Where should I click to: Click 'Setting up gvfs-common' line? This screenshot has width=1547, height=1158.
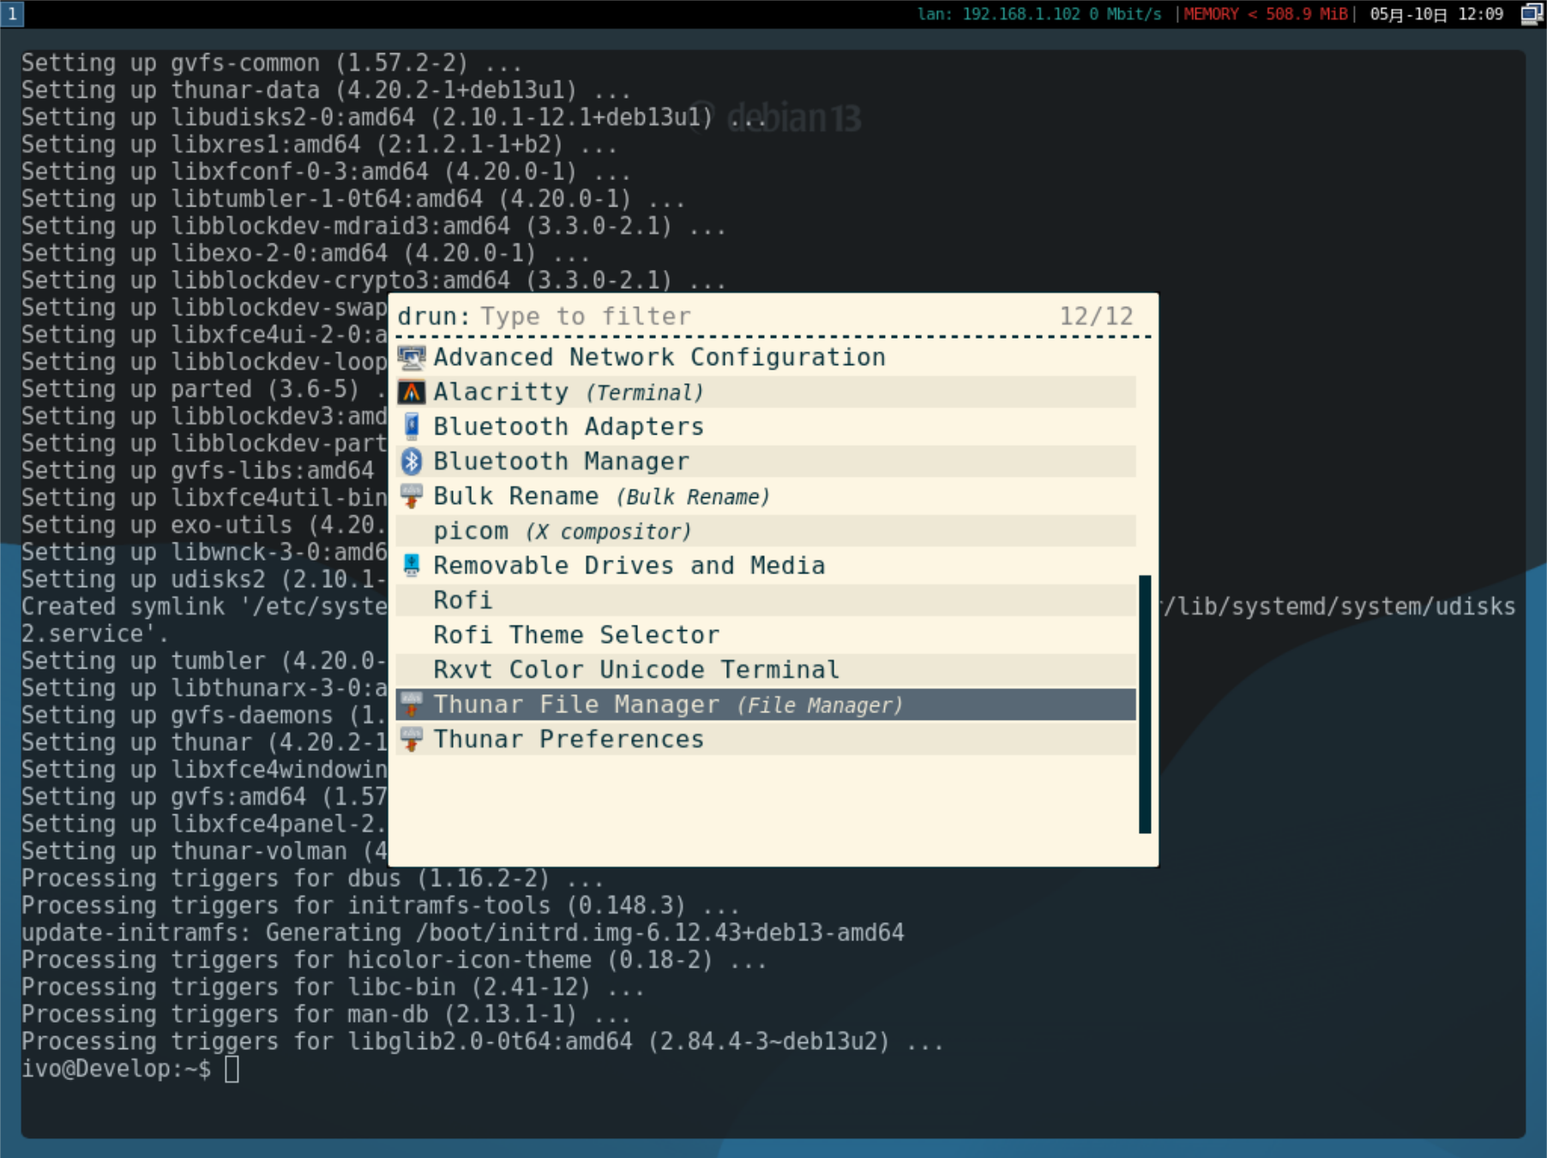pyautogui.click(x=272, y=63)
